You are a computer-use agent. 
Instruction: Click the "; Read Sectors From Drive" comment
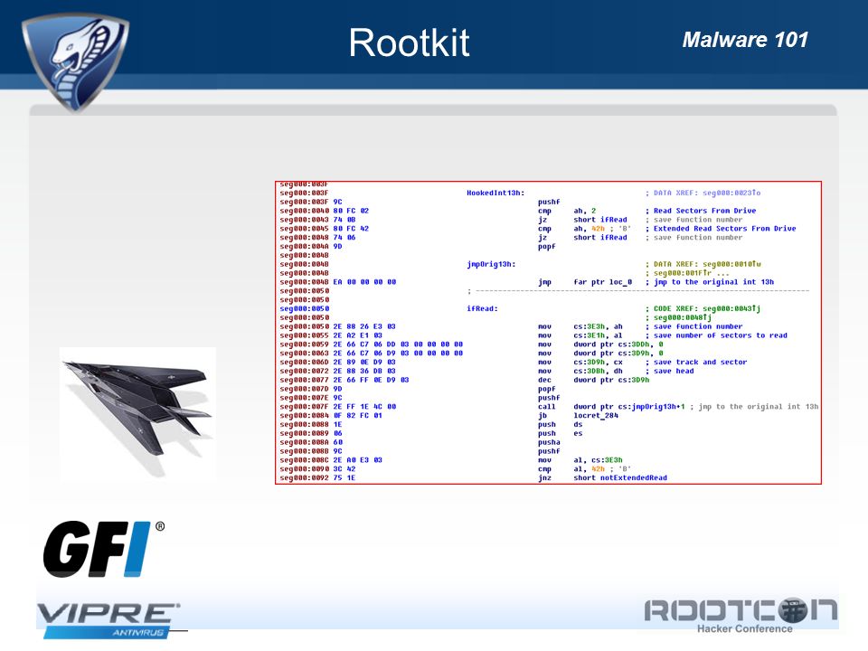pyautogui.click(x=700, y=211)
